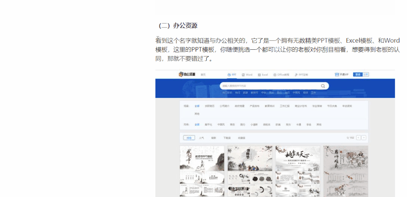The image size is (407, 197).
Task: Click the (二) 办公资源 heading
Action: coord(178,26)
